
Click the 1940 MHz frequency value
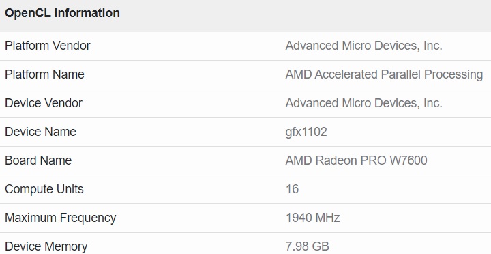coord(313,218)
